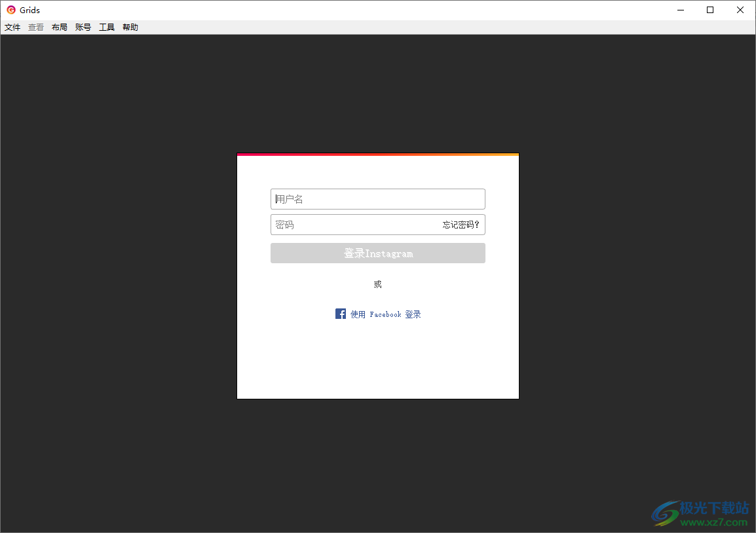
Task: Click the 用户名 input field
Action: tap(377, 199)
